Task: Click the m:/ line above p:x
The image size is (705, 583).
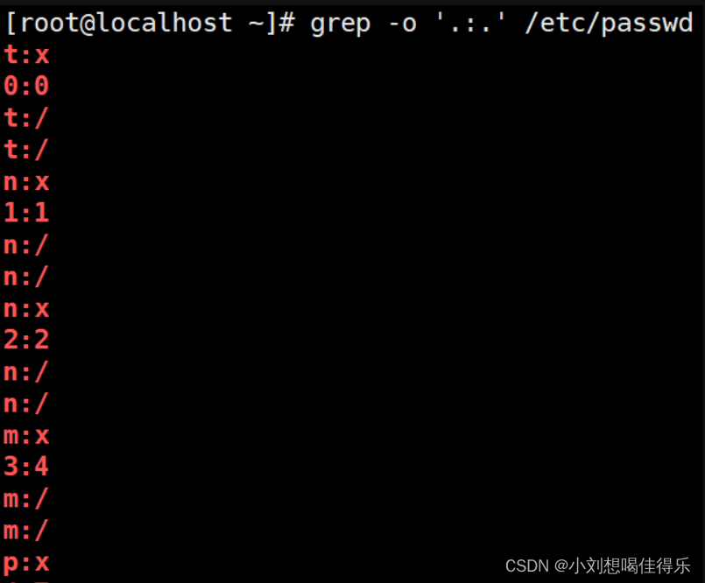Action: (x=25, y=530)
